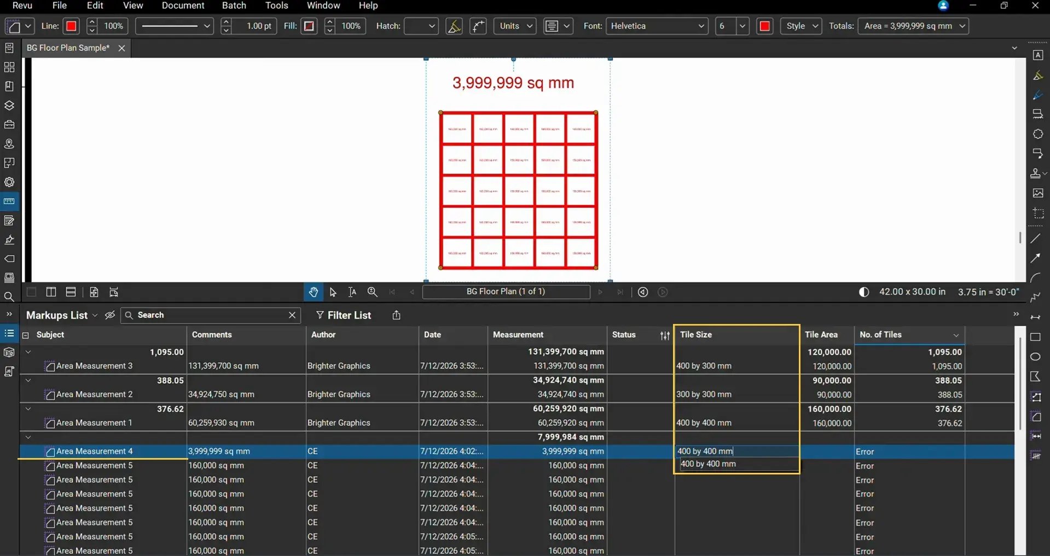Viewport: 1050px width, 556px height.
Task: Select the Highlight tool on right toolbar
Action: (x=1037, y=76)
